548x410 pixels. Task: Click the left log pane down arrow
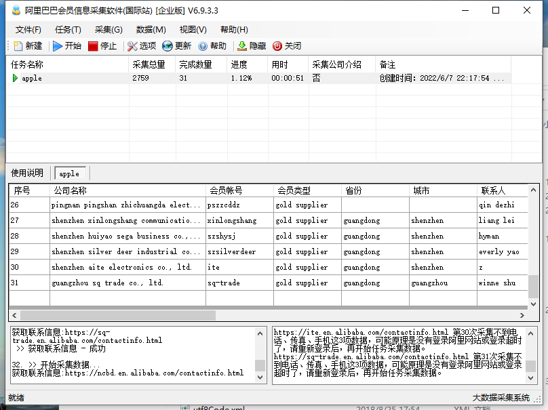[260, 377]
